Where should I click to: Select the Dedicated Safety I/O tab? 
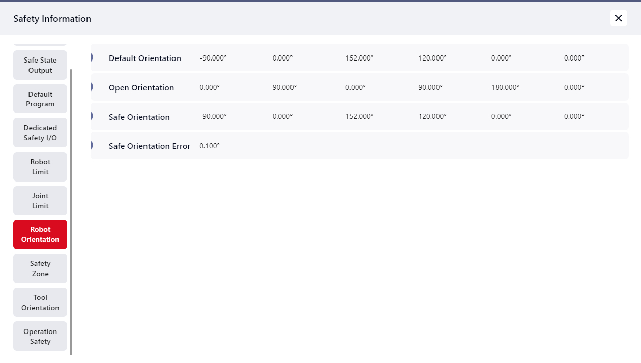[40, 133]
